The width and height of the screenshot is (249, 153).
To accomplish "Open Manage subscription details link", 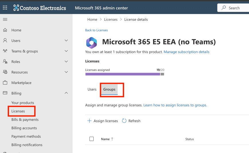I will [187, 52].
